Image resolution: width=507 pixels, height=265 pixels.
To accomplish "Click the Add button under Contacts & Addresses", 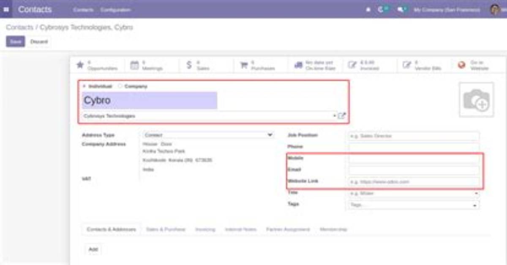I will click(x=93, y=249).
